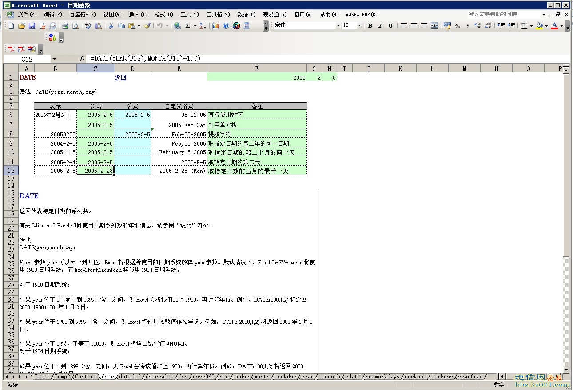Click the help question input box
Viewport: 573px width, 390px height.
pyautogui.click(x=504, y=14)
